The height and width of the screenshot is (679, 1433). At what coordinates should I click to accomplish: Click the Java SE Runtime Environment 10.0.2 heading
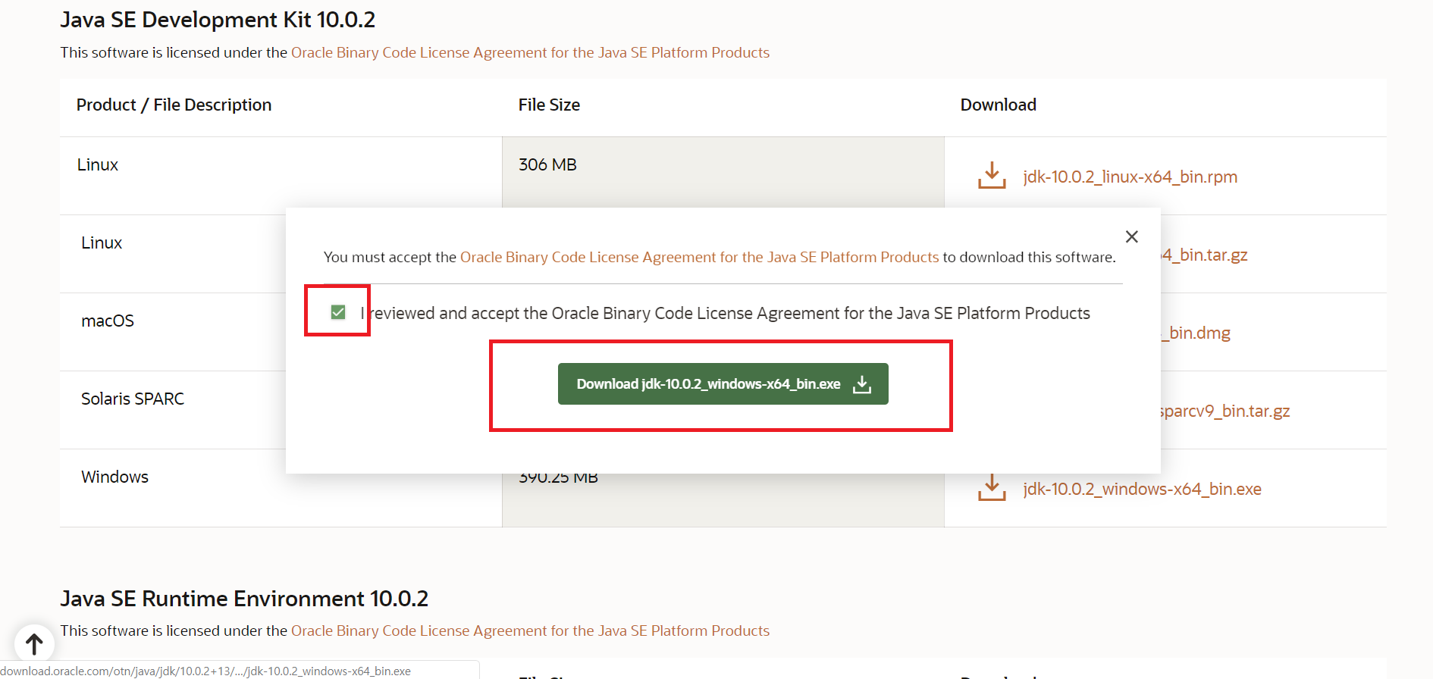pyautogui.click(x=244, y=599)
